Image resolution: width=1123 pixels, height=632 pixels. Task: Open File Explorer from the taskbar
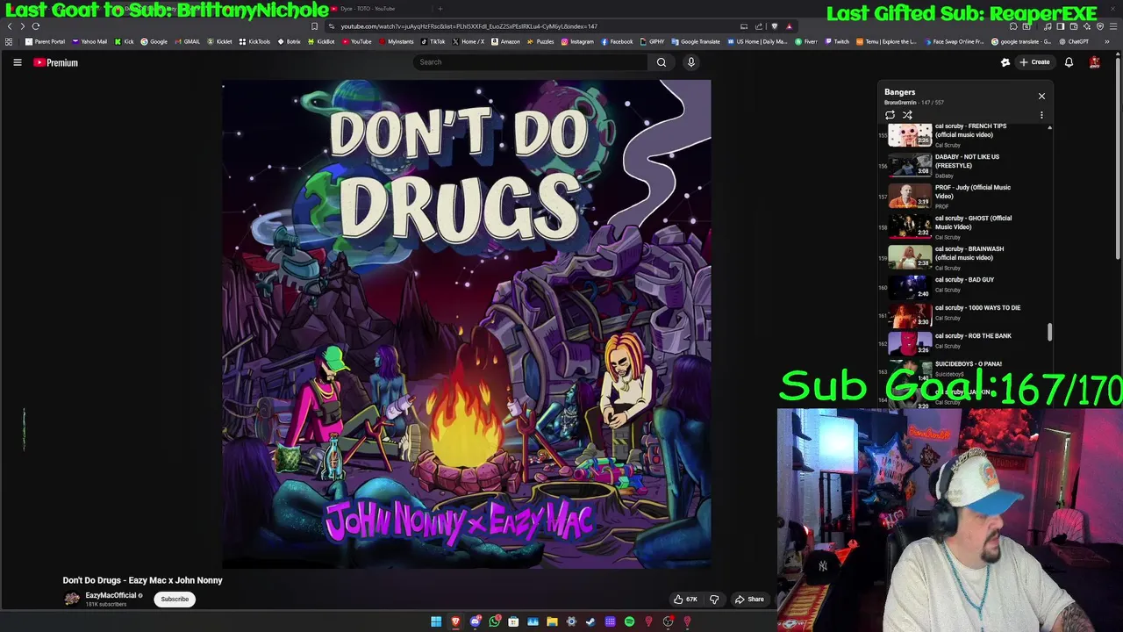552,622
